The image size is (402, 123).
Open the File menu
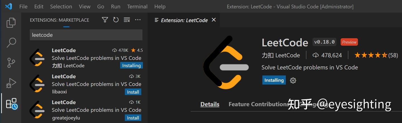[x=23, y=6]
